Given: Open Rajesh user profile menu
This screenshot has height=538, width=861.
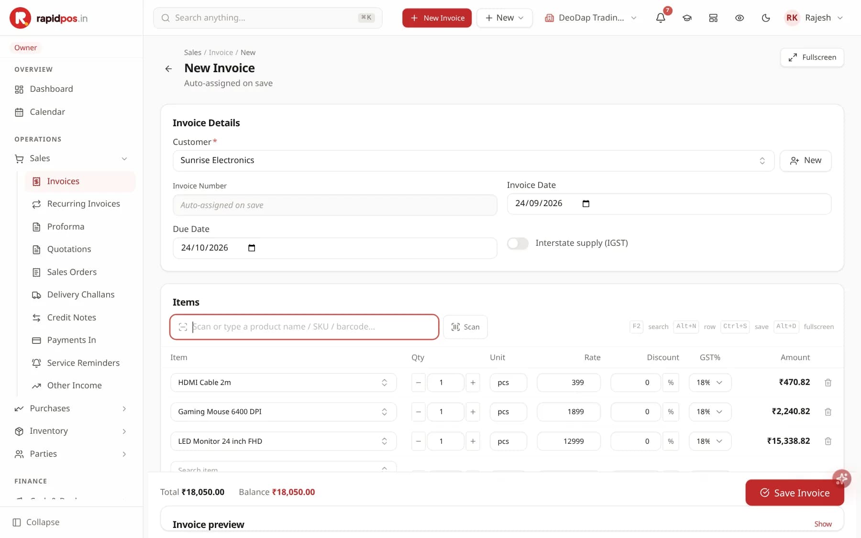Looking at the screenshot, I should (x=814, y=18).
